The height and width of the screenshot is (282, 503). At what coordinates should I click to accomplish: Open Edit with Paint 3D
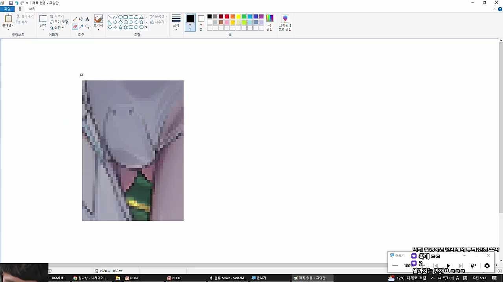(285, 23)
